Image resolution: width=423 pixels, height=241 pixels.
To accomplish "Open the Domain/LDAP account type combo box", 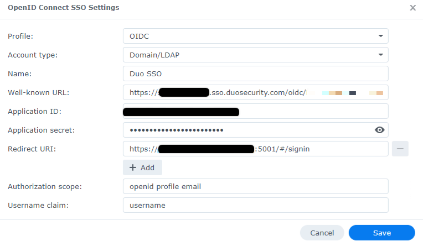I will point(255,55).
